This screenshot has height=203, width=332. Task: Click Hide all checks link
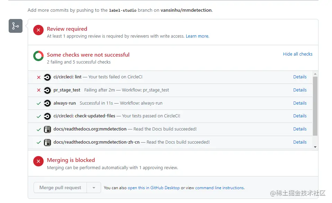tap(298, 54)
